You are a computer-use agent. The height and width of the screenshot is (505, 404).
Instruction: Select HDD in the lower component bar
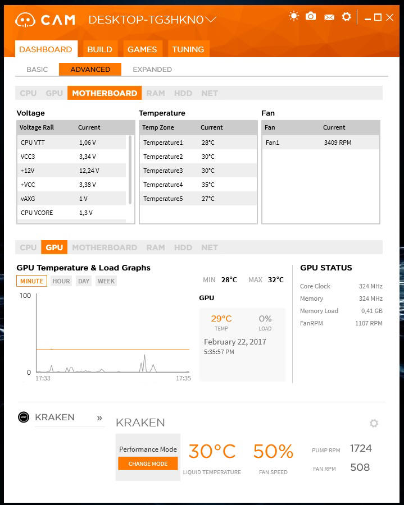pyautogui.click(x=183, y=247)
